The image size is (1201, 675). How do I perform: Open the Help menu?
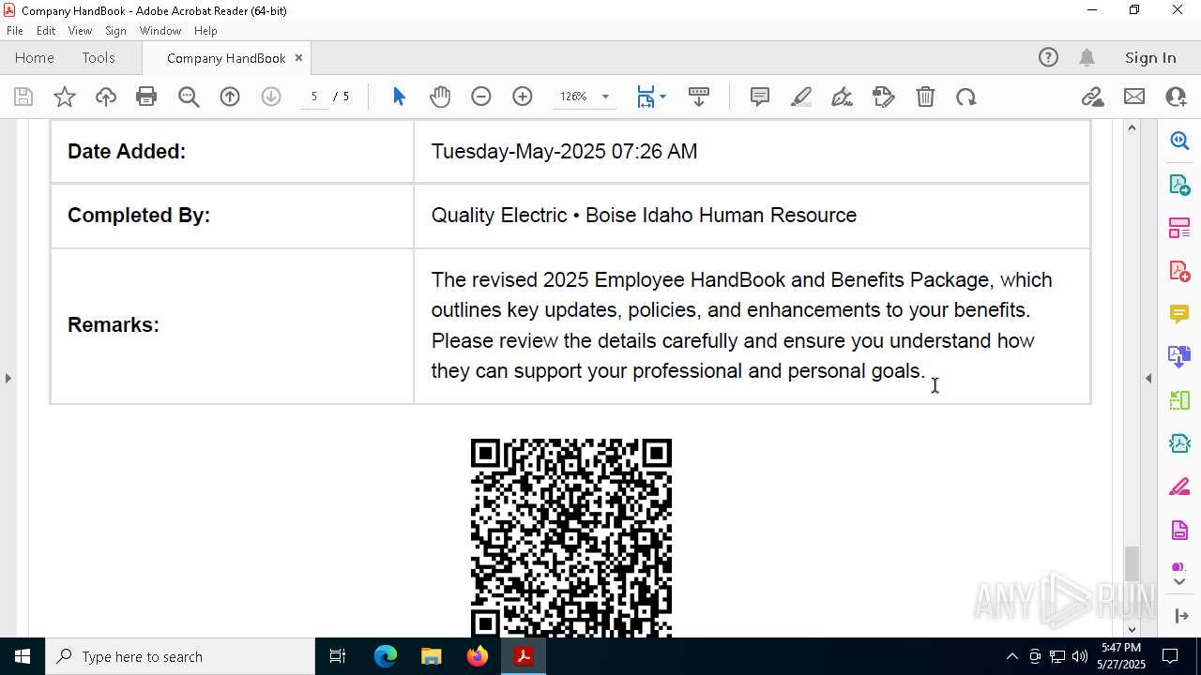tap(205, 31)
